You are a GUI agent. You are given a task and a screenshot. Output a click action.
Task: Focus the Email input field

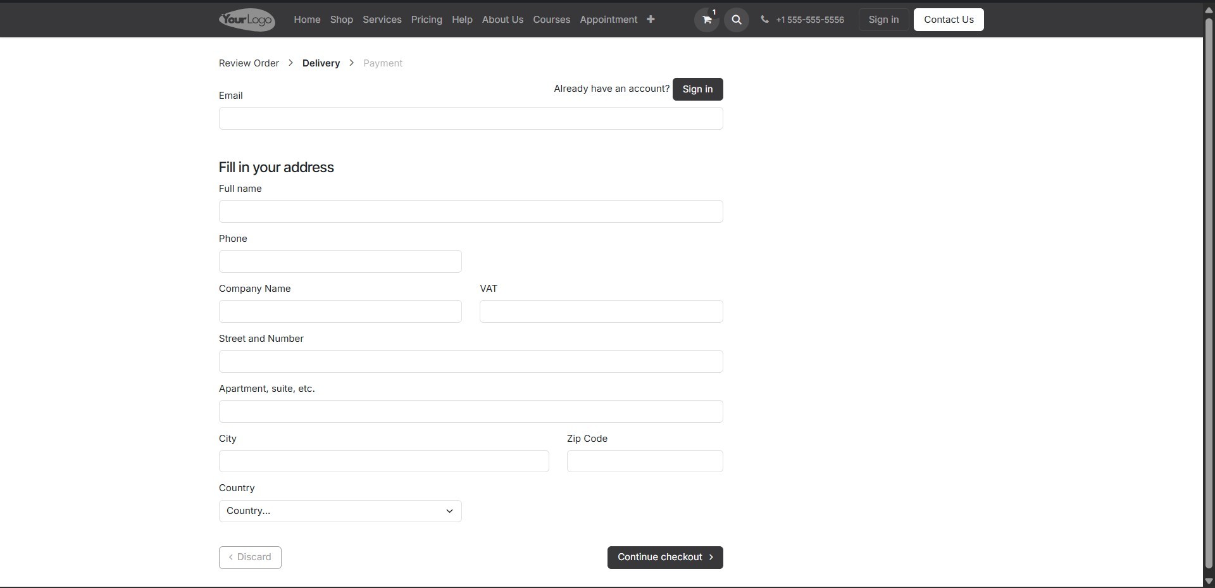(x=471, y=118)
